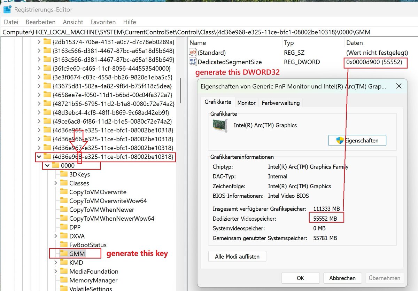This screenshot has height=291, width=418.
Task: Click the registry path address bar
Action: pos(209,32)
